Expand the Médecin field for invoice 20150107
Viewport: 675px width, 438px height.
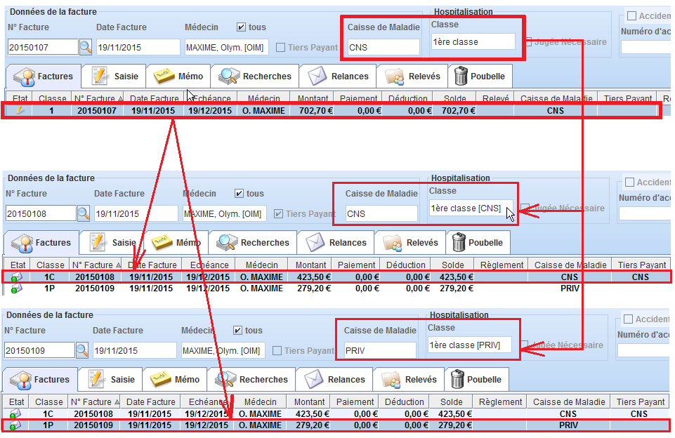pyautogui.click(x=225, y=48)
